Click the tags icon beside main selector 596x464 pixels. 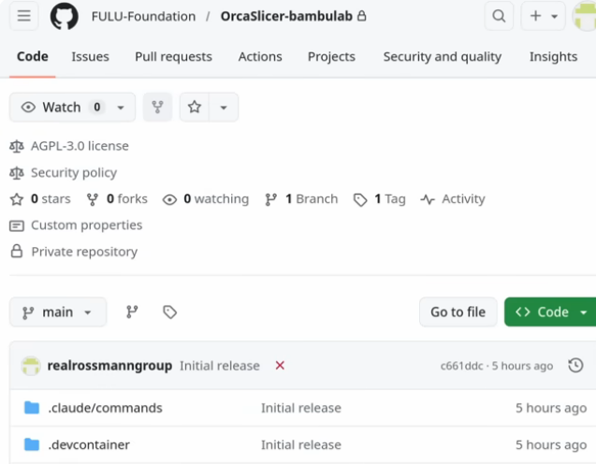tap(169, 312)
